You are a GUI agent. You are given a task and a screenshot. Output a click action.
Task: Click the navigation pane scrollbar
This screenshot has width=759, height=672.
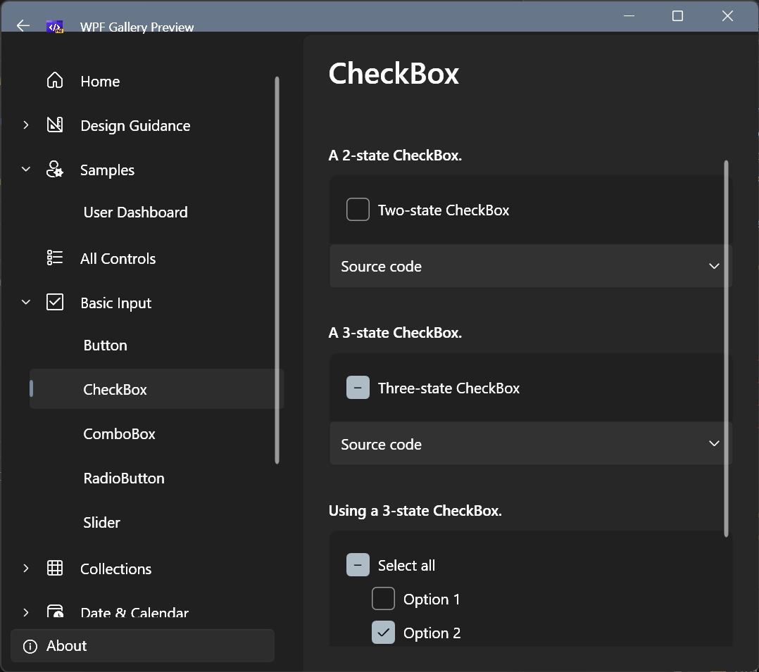277,270
